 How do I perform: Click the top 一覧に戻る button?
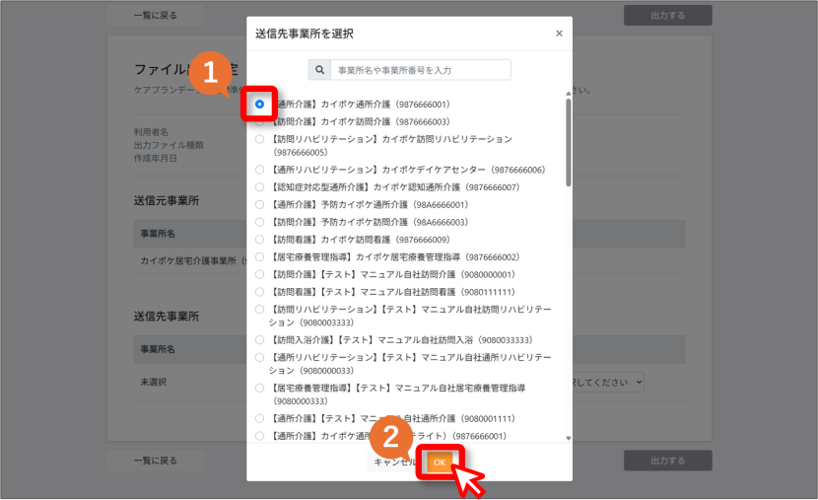(x=156, y=16)
